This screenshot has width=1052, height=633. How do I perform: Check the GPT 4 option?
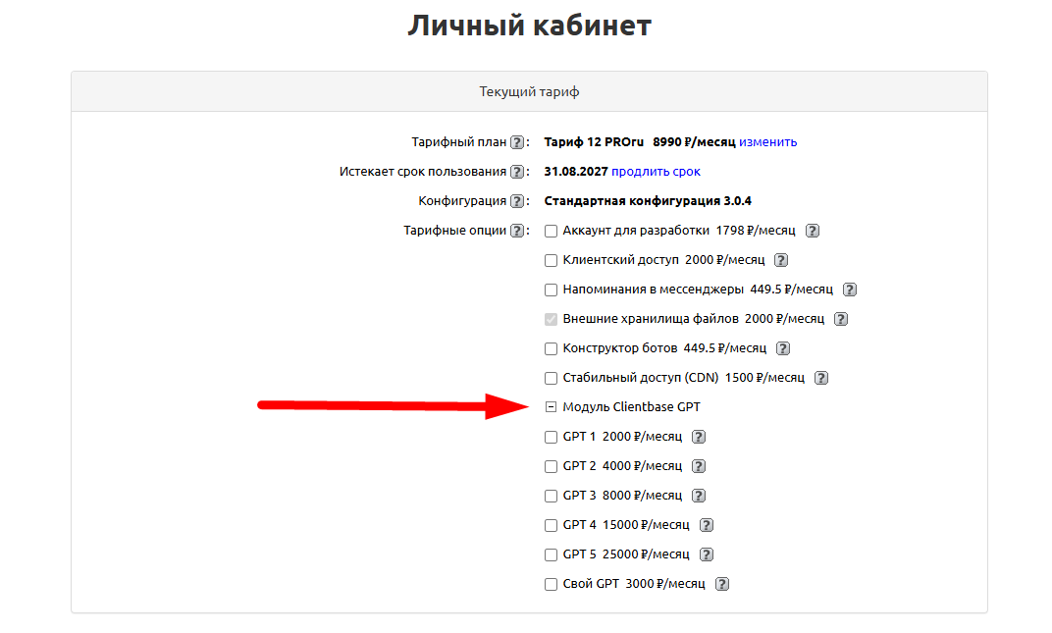(x=551, y=526)
